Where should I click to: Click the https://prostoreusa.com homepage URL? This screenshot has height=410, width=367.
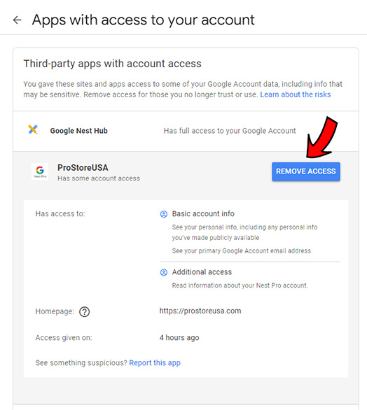click(200, 311)
